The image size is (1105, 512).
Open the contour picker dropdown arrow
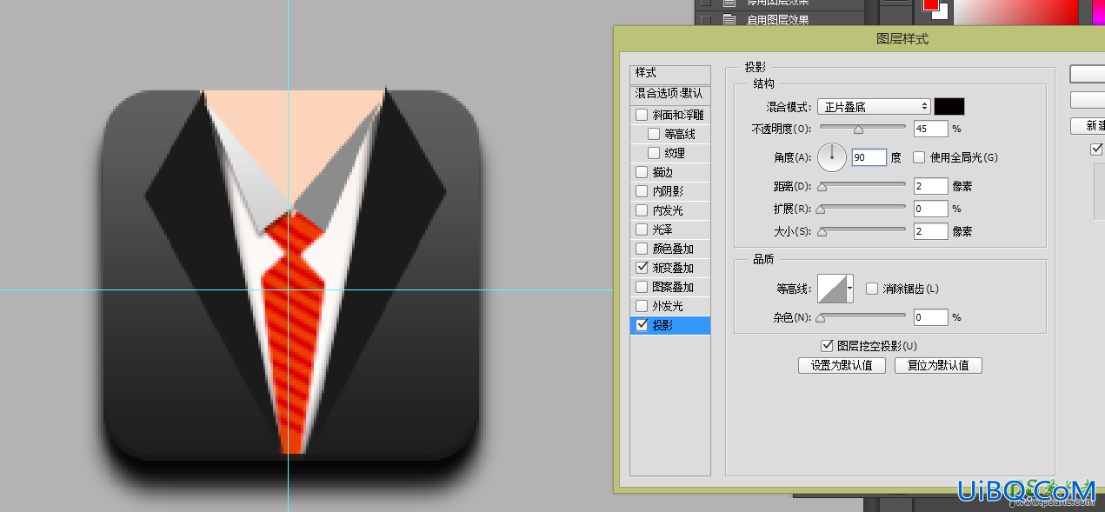click(x=850, y=289)
